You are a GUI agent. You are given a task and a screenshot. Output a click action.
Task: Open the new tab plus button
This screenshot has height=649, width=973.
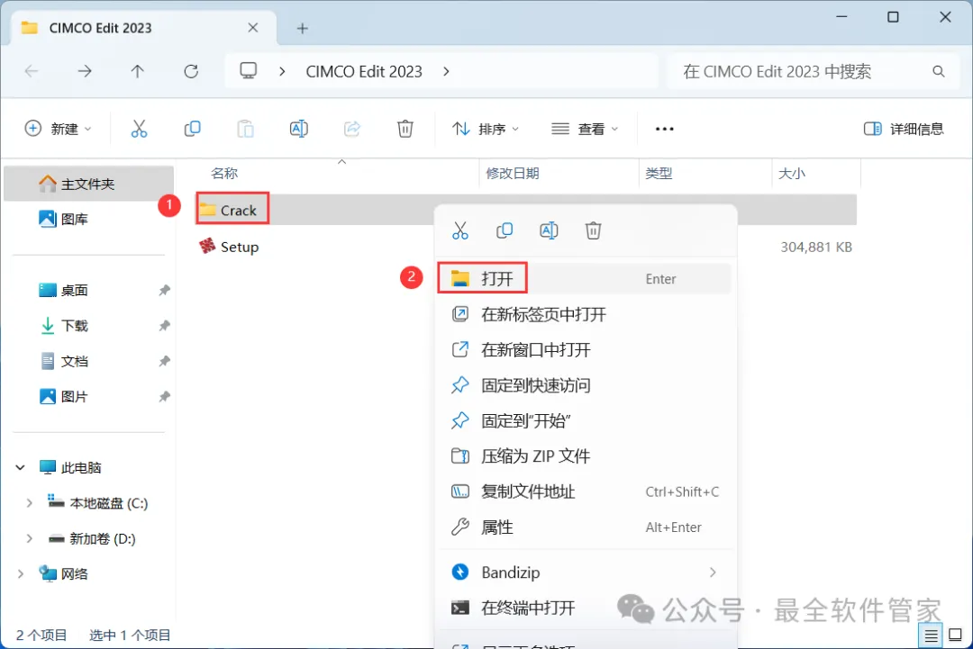302,29
